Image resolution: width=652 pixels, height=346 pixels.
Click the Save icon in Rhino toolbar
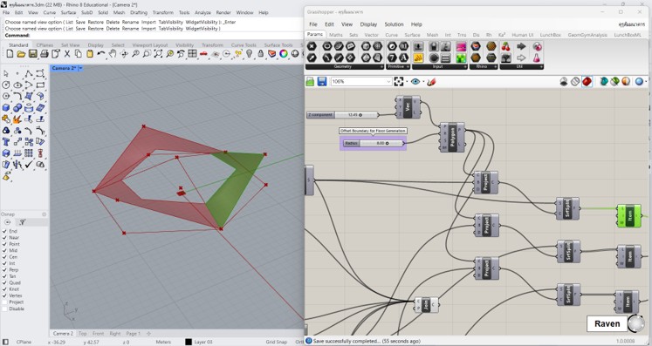tap(32, 53)
